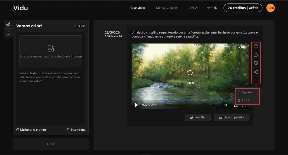Open the Guia guide link

tap(80, 26)
